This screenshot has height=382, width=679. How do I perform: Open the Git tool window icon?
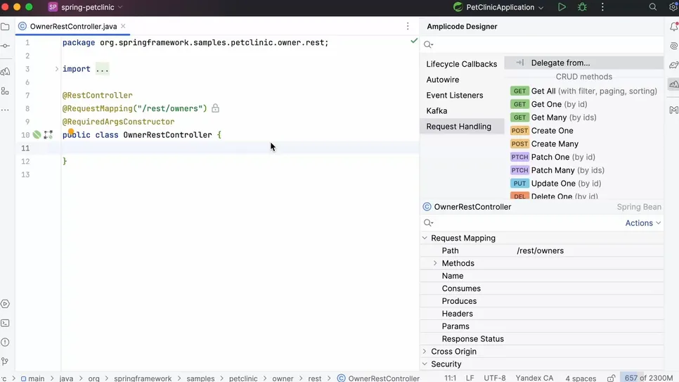point(5,361)
